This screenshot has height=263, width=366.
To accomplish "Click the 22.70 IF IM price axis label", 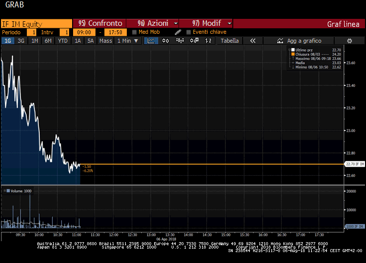I will [355, 164].
